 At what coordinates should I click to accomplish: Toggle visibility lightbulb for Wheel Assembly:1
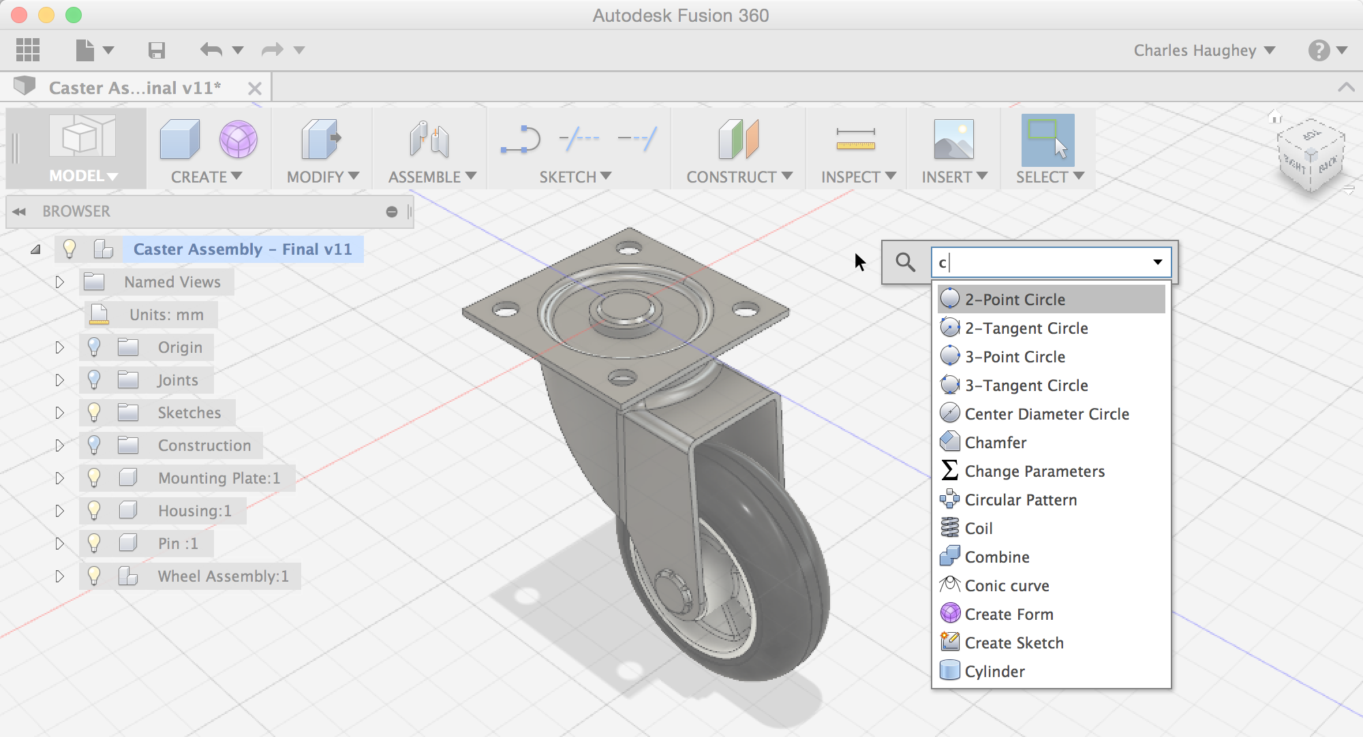point(94,576)
